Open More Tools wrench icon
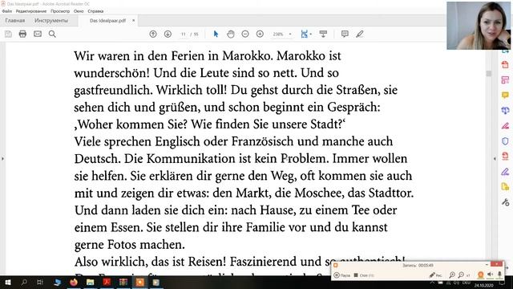This screenshot has height=289, width=513. [x=505, y=202]
